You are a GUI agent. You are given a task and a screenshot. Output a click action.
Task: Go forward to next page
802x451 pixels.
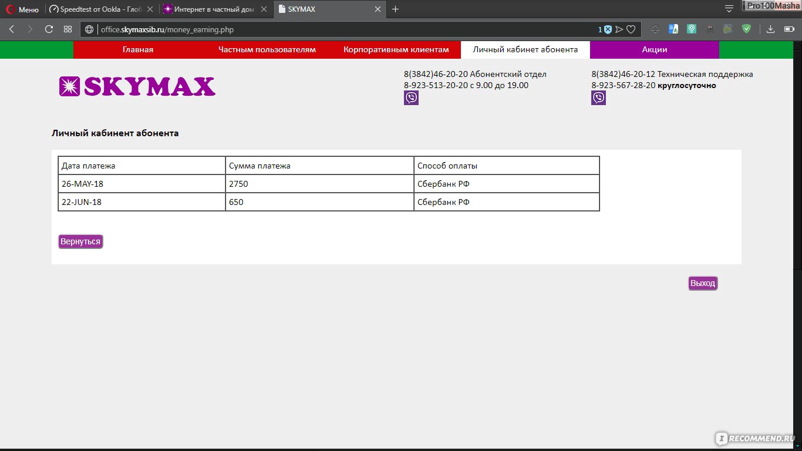(x=30, y=29)
